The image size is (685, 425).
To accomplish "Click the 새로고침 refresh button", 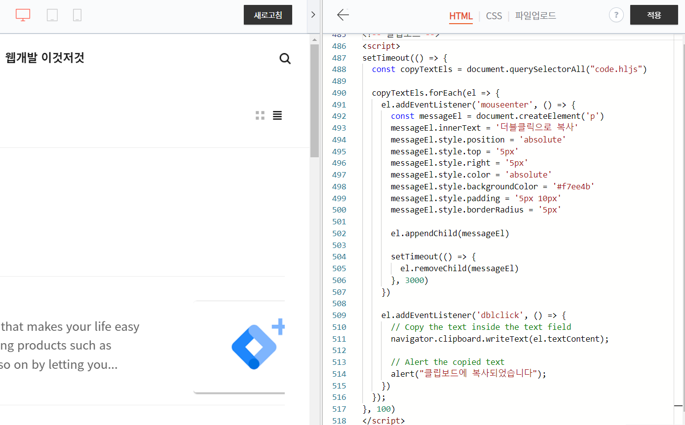I will click(x=268, y=15).
